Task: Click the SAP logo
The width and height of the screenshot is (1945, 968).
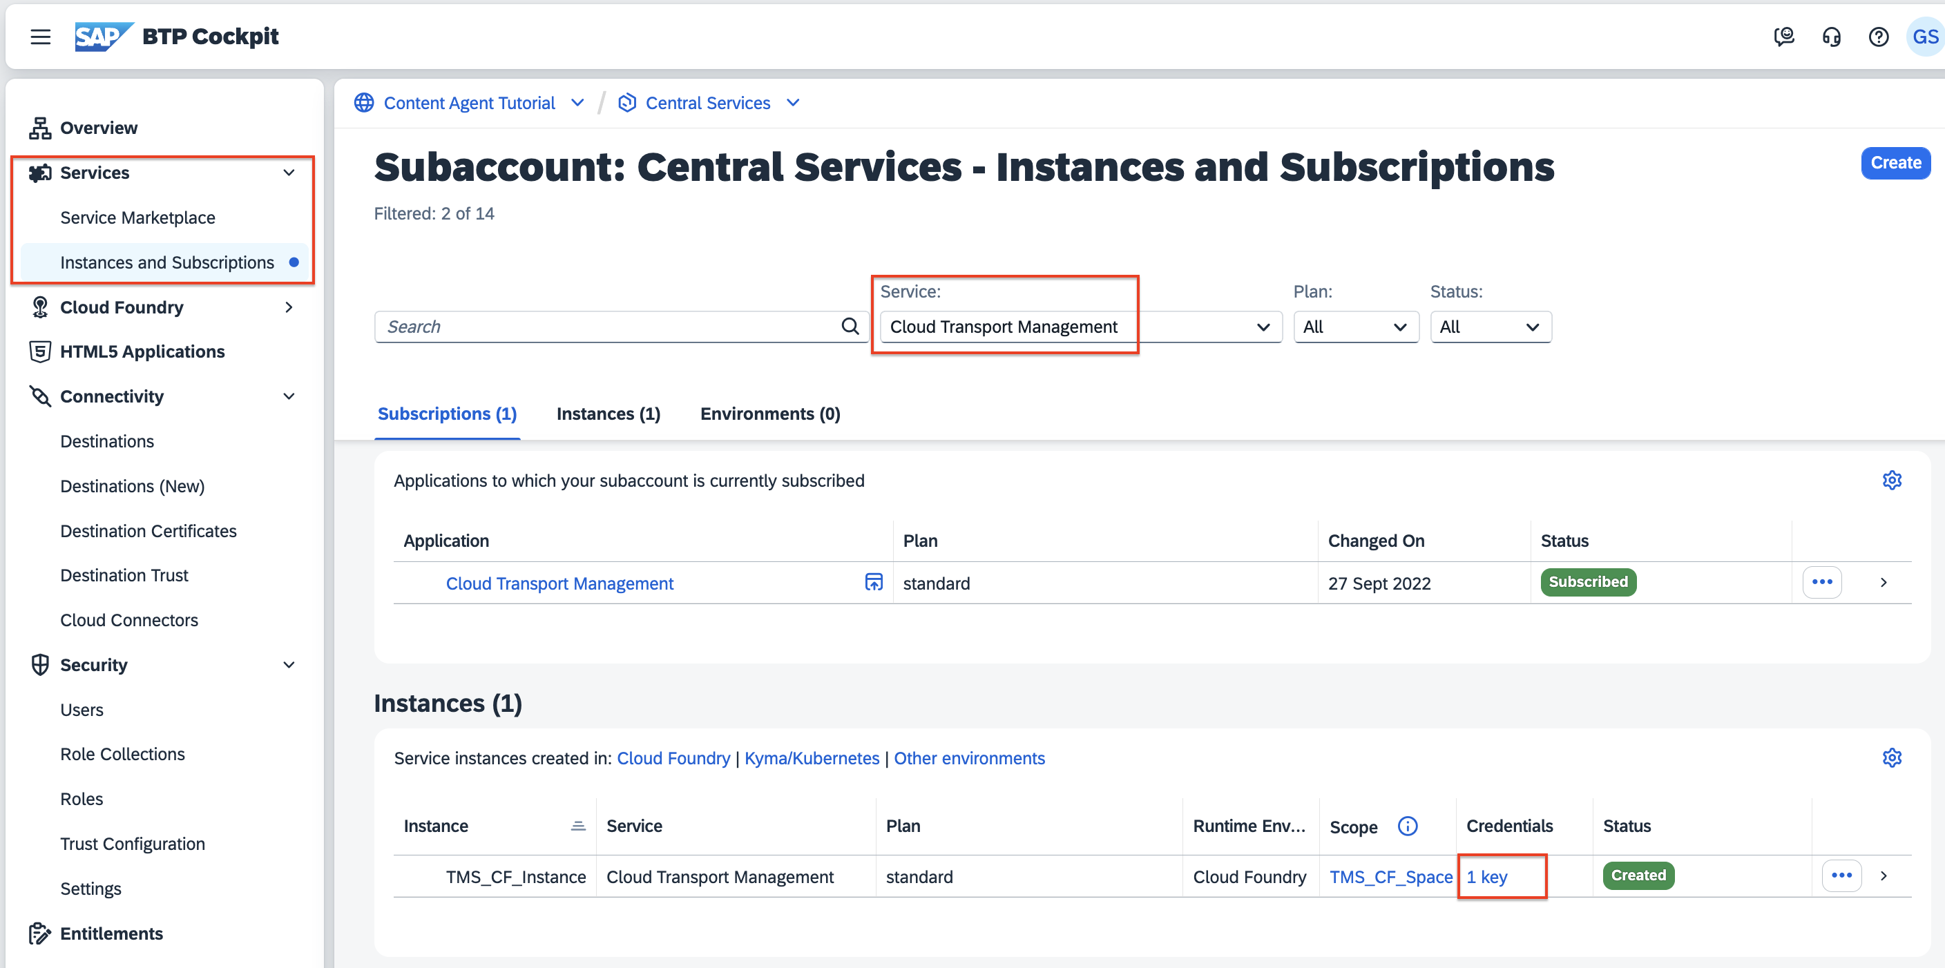Action: coord(104,36)
